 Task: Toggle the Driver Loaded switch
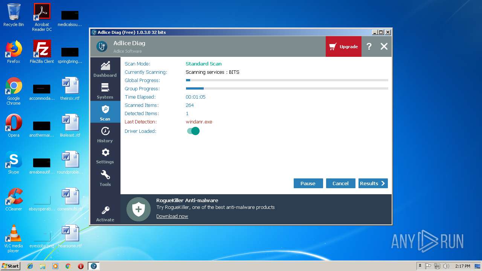tap(193, 131)
